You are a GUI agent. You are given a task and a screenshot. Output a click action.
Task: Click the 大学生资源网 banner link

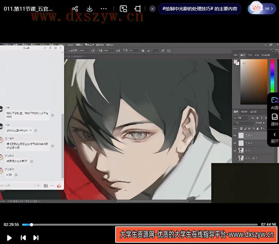click(x=197, y=234)
